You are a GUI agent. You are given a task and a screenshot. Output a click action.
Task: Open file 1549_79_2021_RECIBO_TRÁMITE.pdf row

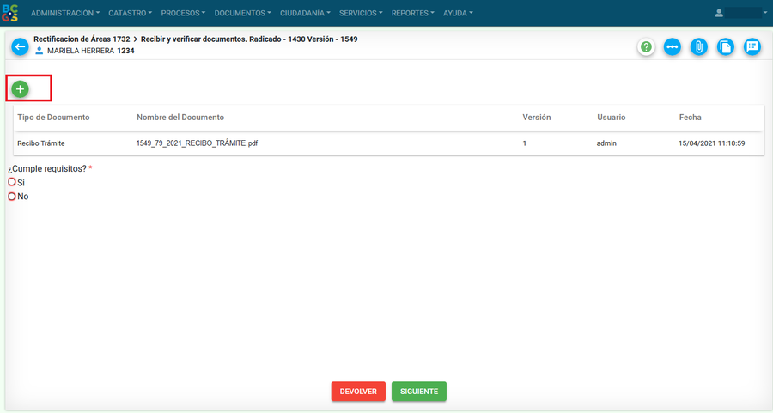point(197,143)
